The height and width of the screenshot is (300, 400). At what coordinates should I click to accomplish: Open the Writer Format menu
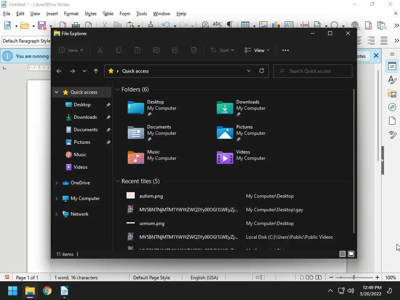[x=71, y=14]
